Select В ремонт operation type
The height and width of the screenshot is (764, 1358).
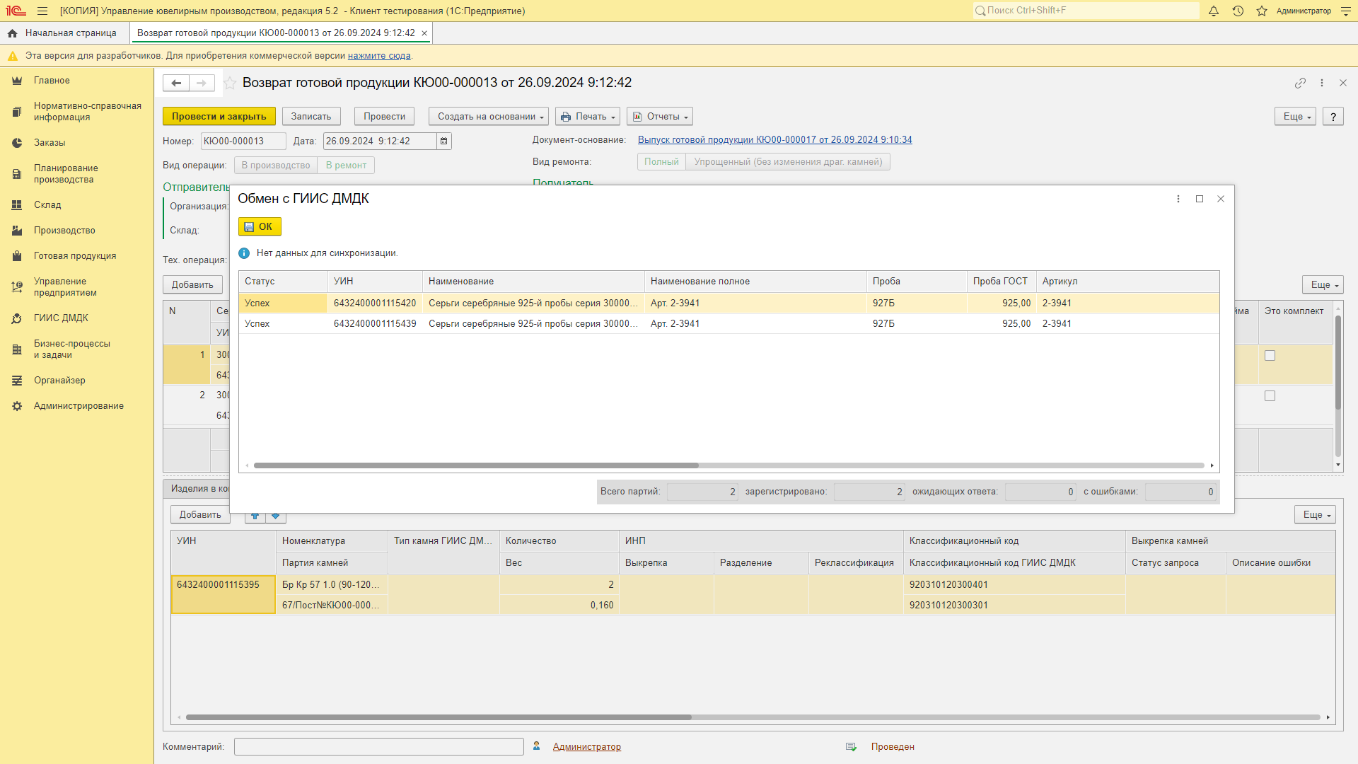pos(346,166)
